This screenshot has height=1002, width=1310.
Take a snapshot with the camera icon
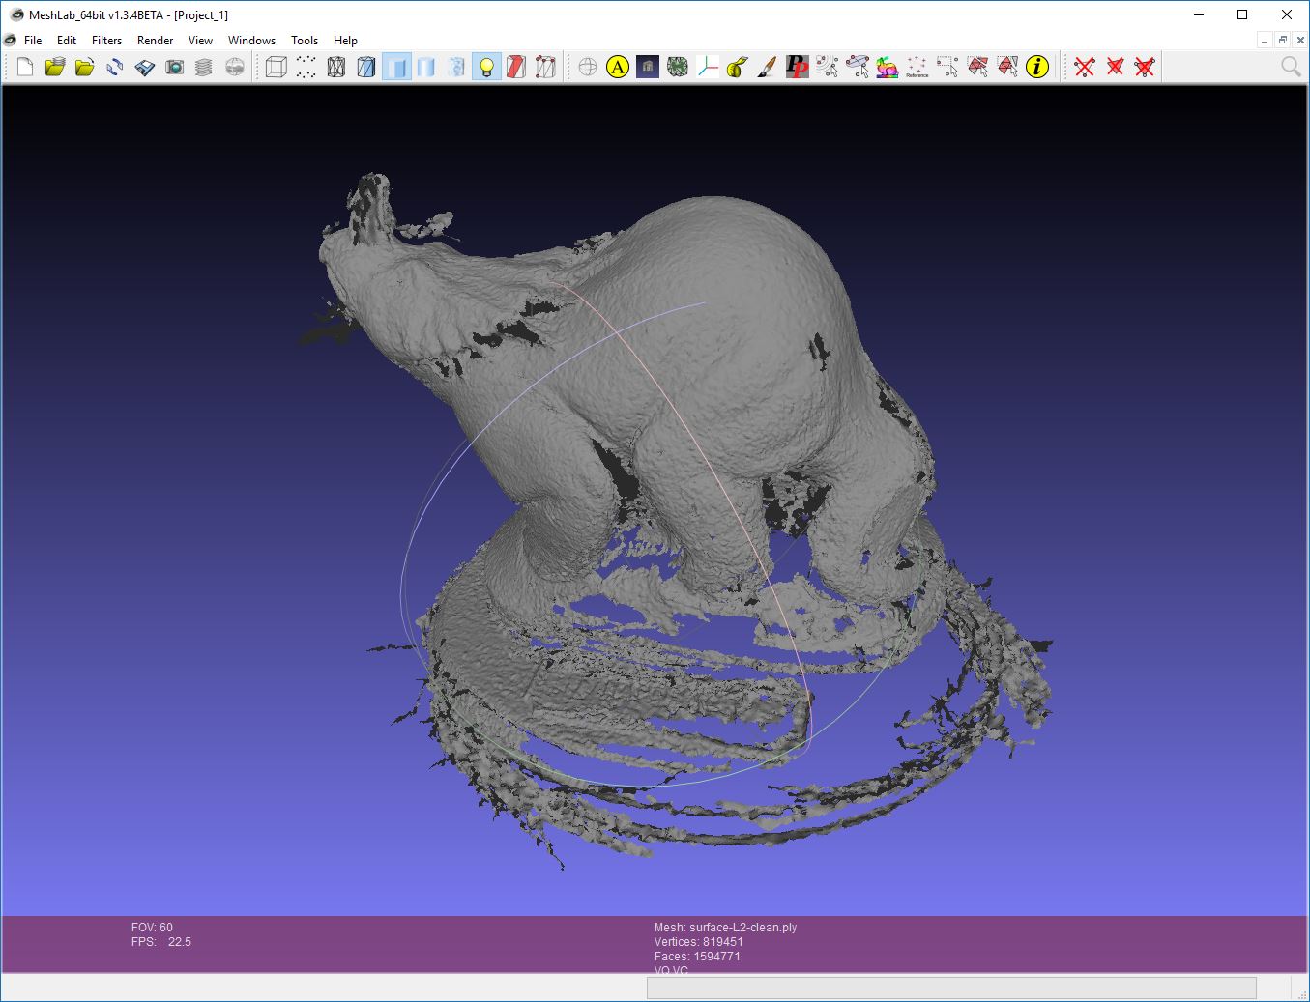[x=174, y=67]
